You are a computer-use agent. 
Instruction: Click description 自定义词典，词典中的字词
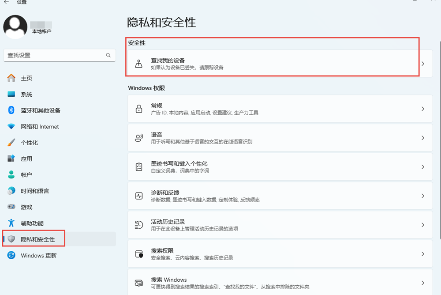[x=180, y=171]
